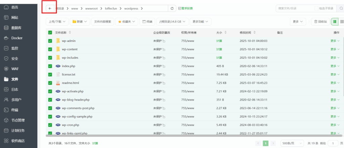Switch to list view

(x=335, y=21)
